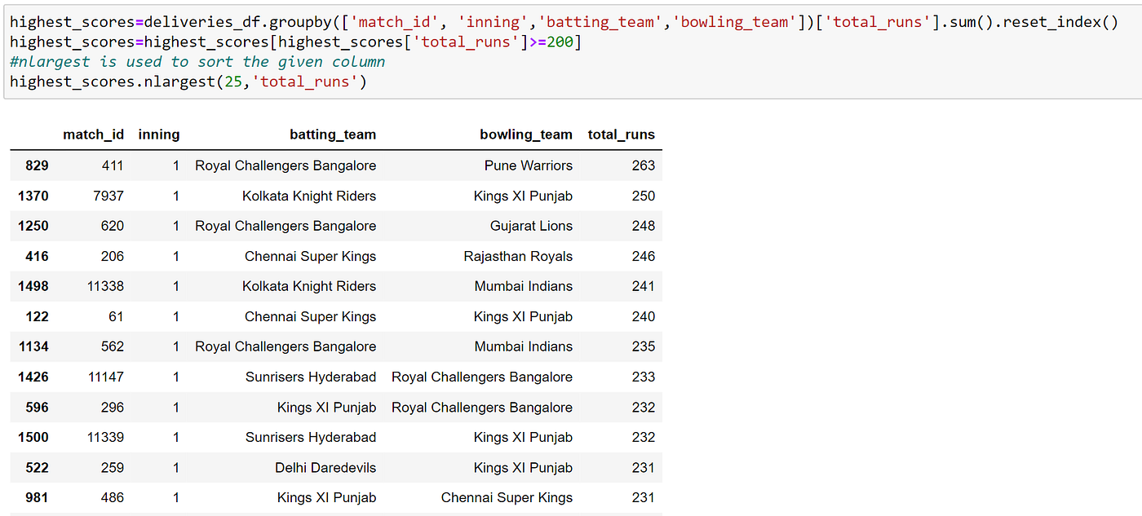Click row index 829 in the table
The width and height of the screenshot is (1142, 516).
pyautogui.click(x=37, y=165)
